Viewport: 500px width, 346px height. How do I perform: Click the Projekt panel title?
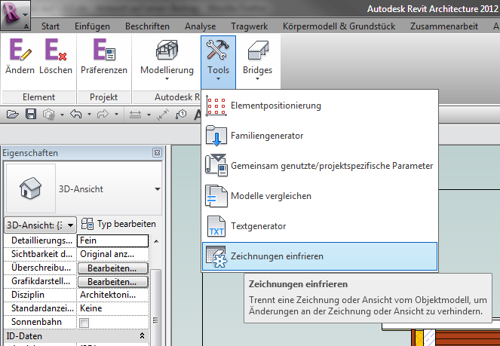pos(103,96)
